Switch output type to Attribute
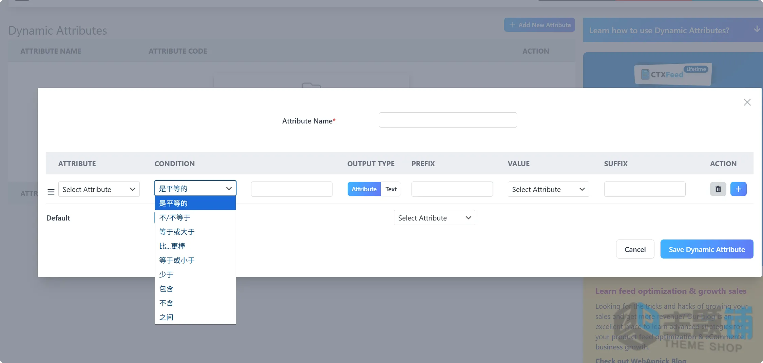This screenshot has height=363, width=763. coord(364,189)
